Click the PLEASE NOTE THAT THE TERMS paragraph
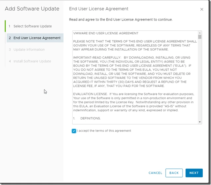 (135, 45)
